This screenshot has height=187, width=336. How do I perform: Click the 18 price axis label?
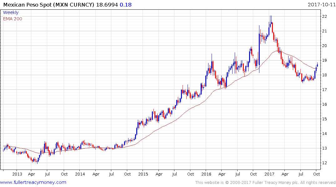[324, 75]
